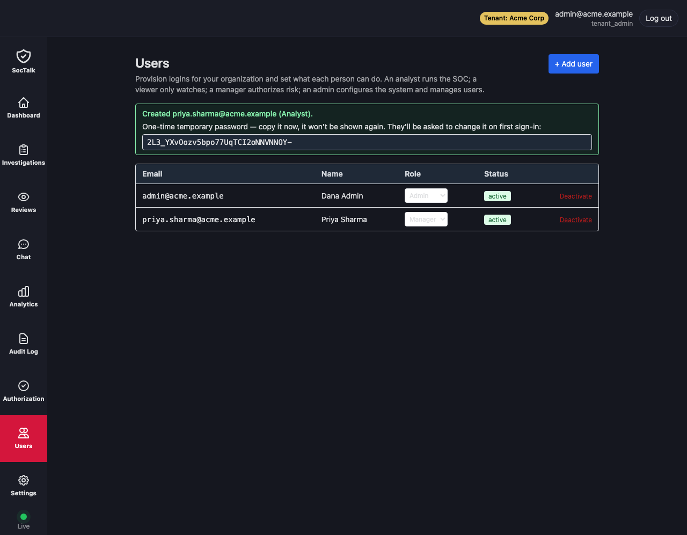Deactivate the Dana Admin user
Image resolution: width=687 pixels, height=535 pixels.
pos(575,196)
